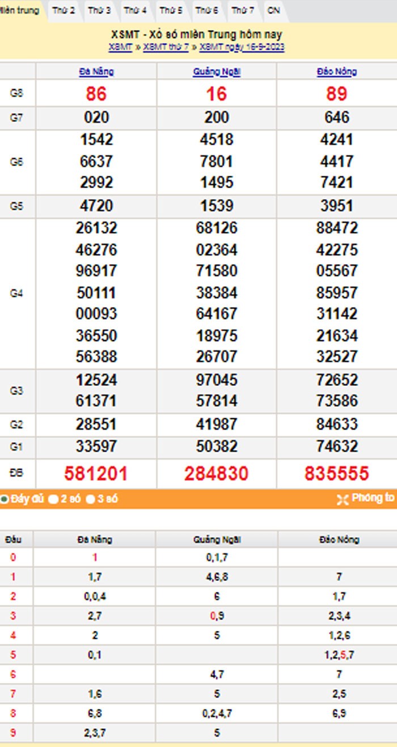The width and height of the screenshot is (397, 747).
Task: Select the 3 số radio option
Action: pos(90,500)
